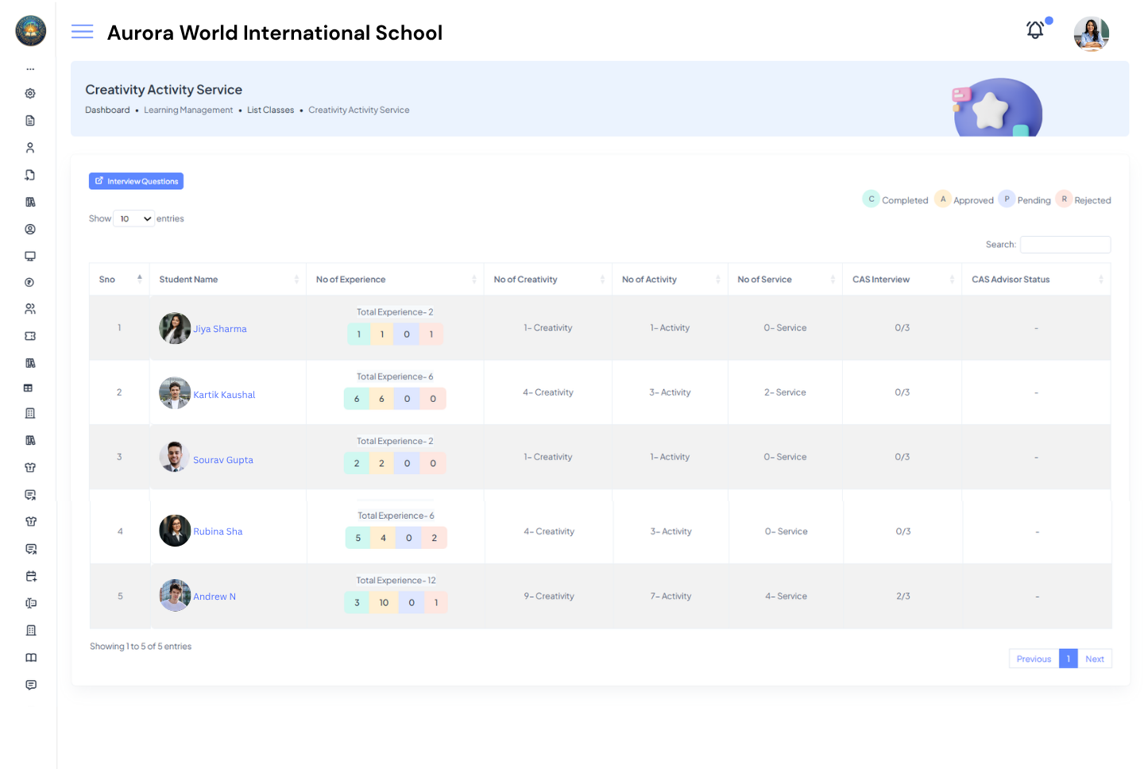Open the settings gear in sidebar
Viewport: 1144px width, 769px height.
coord(30,94)
